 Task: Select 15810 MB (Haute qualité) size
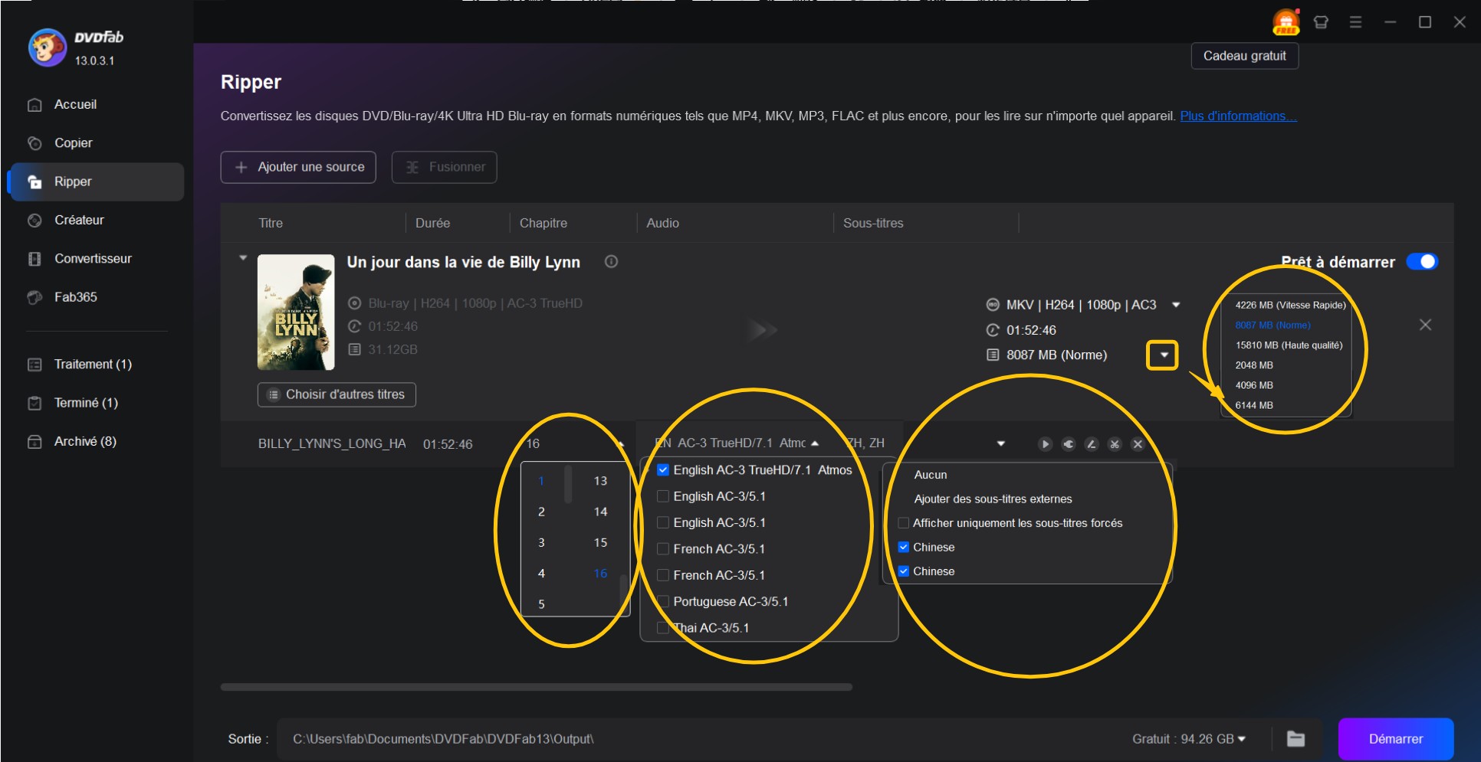point(1288,345)
